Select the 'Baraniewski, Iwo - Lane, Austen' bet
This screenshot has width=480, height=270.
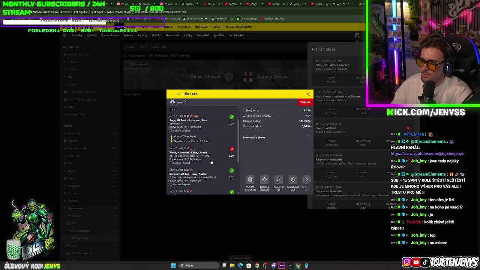click(188, 174)
